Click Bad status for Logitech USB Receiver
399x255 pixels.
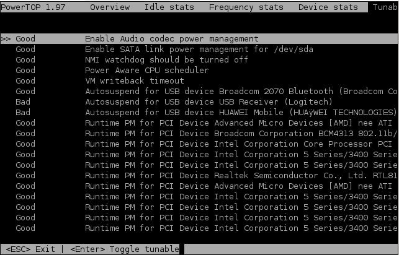point(23,102)
